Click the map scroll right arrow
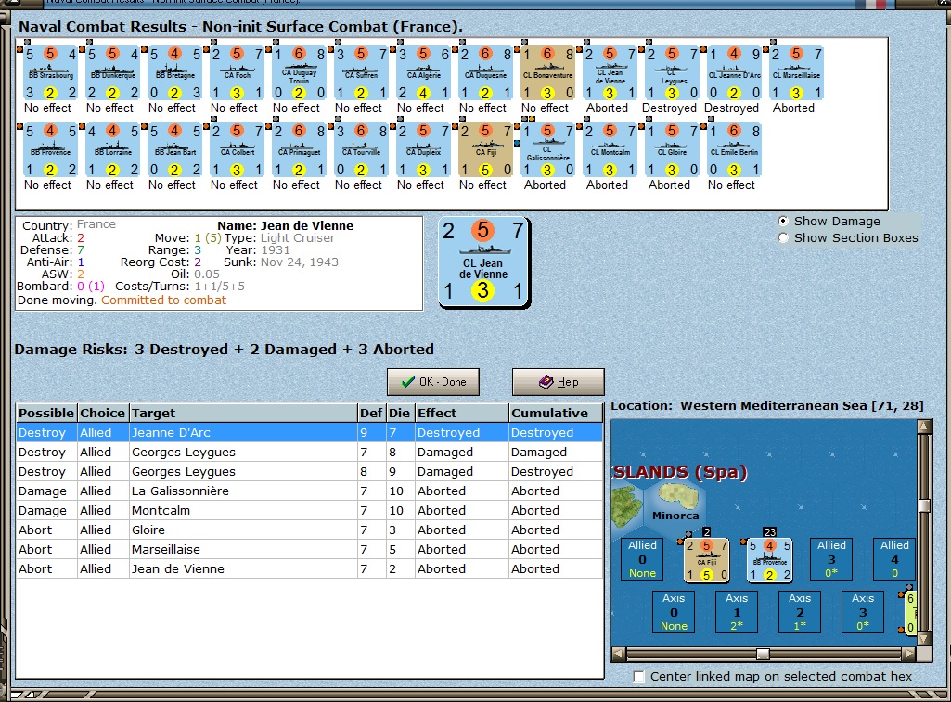The image size is (951, 702). [x=908, y=654]
